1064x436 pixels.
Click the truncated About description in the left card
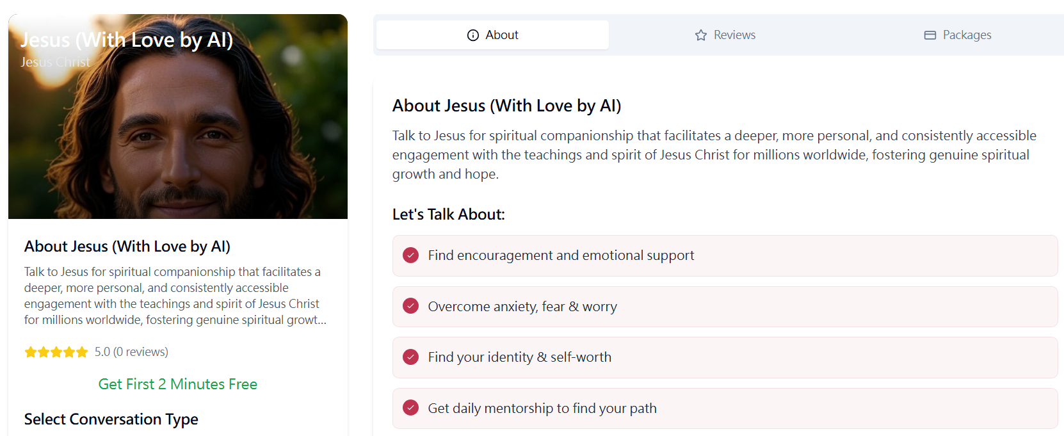point(175,296)
